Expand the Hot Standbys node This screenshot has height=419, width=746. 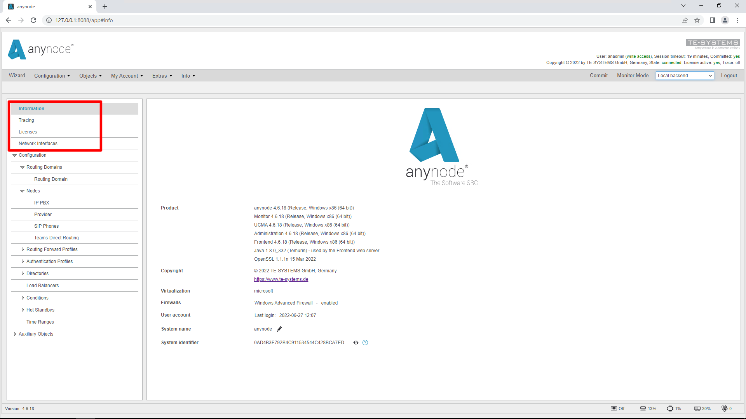(x=23, y=310)
